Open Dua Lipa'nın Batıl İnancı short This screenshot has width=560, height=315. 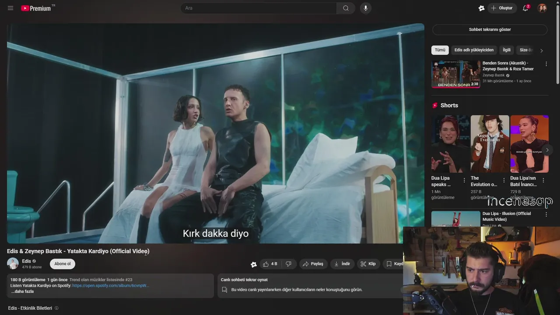point(529,144)
